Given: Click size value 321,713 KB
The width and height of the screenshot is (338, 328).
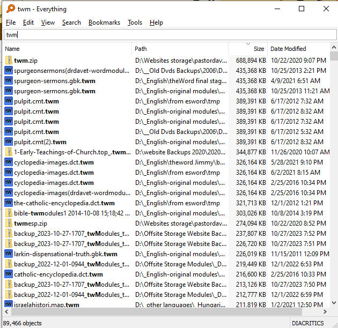Looking at the screenshot, I should point(251,203).
